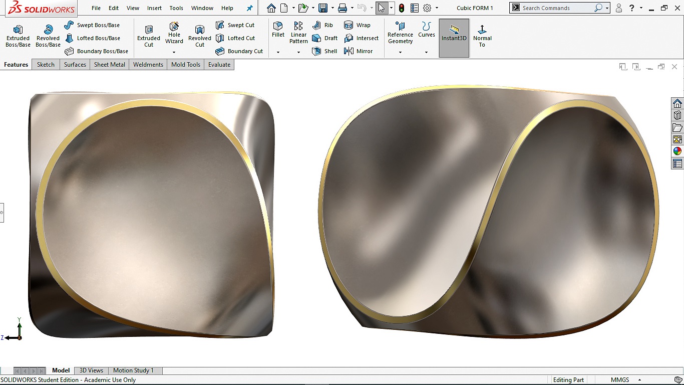Choose the Boundary Cut feature
Viewport: 684px width, 385px height.
(239, 51)
